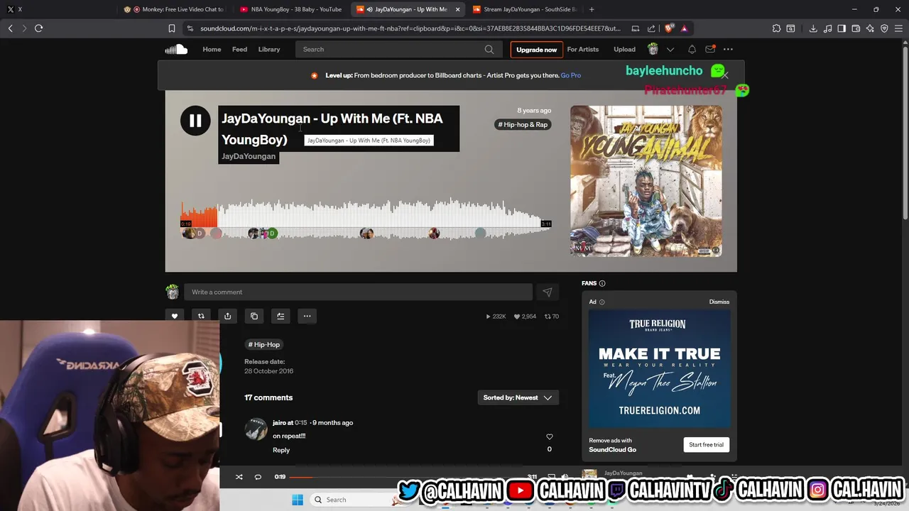Viewport: 909px width, 511px height.
Task: Like the track with the heart button
Action: pos(175,316)
